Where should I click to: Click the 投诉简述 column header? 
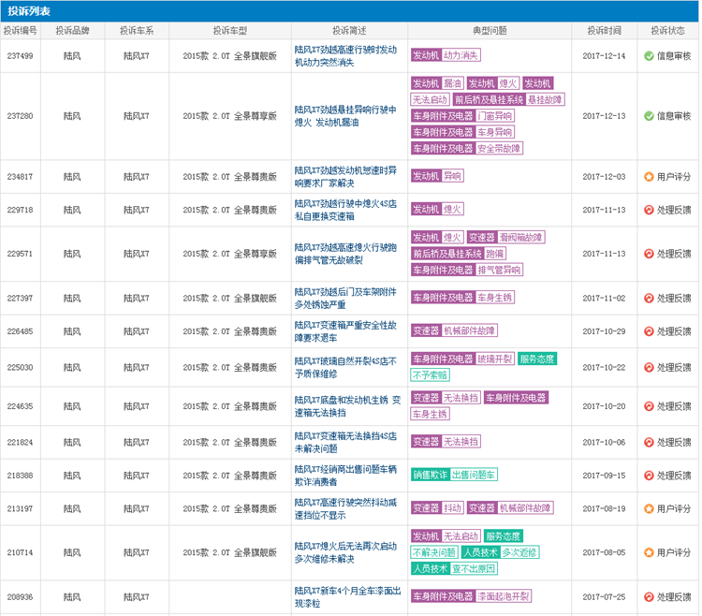349,31
